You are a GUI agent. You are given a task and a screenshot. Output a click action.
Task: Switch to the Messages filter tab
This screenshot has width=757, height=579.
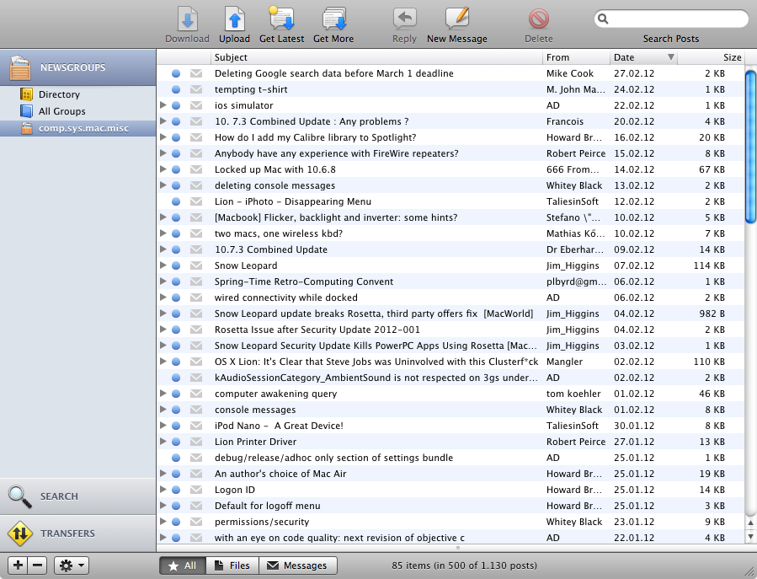(x=297, y=566)
